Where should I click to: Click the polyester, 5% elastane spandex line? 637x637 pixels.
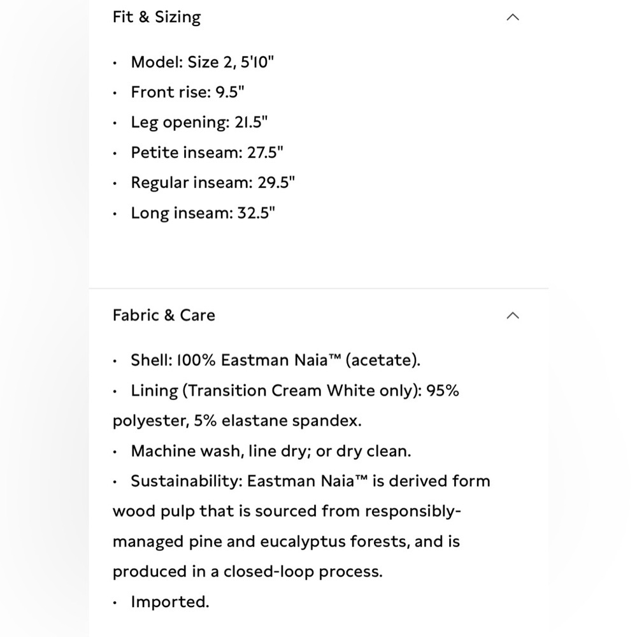coord(237,421)
